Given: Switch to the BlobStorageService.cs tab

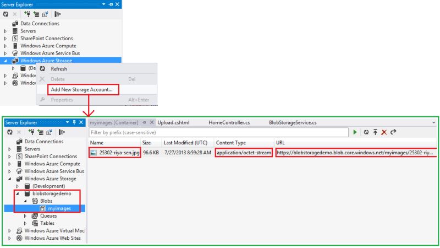Looking at the screenshot, I should tap(293, 122).
